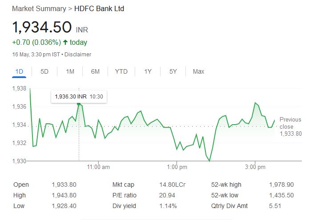Switch to the 5D chart tab
Viewport: 317px width, 220px height.
click(44, 71)
